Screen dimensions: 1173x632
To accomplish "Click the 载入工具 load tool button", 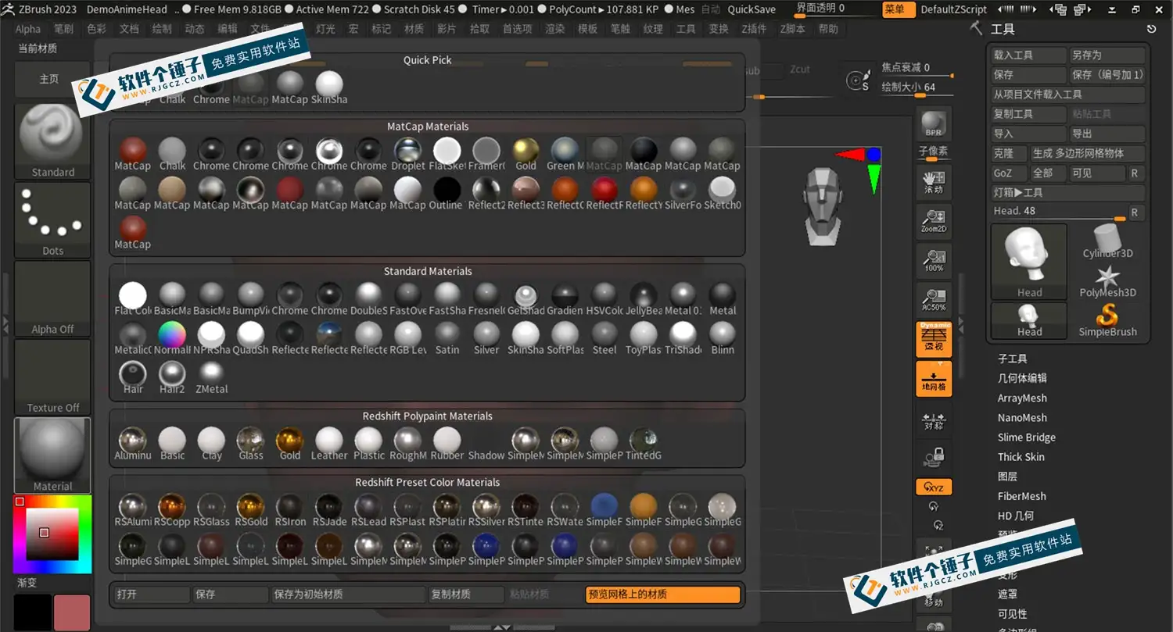I will point(1029,55).
